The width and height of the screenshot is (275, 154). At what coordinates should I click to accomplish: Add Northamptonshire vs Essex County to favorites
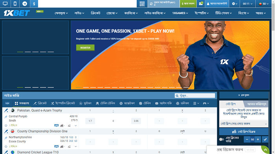pos(6,147)
